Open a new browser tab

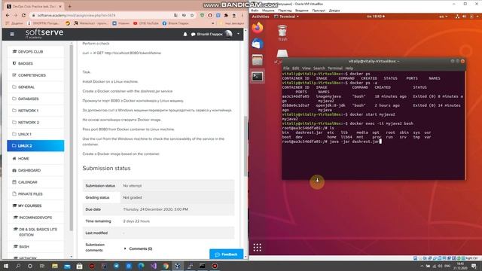[x=70, y=6]
